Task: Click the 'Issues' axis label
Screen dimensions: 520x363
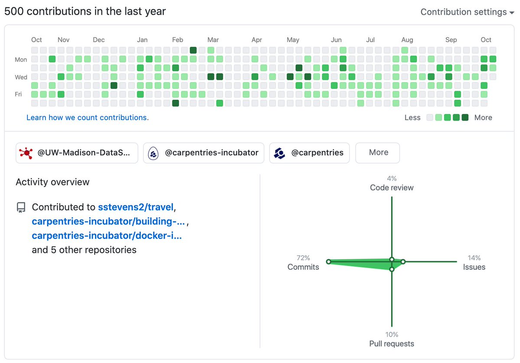Action: tap(474, 267)
